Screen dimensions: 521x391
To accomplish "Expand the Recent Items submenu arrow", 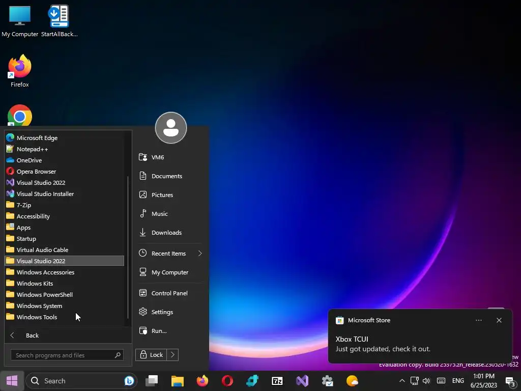I will [199, 254].
